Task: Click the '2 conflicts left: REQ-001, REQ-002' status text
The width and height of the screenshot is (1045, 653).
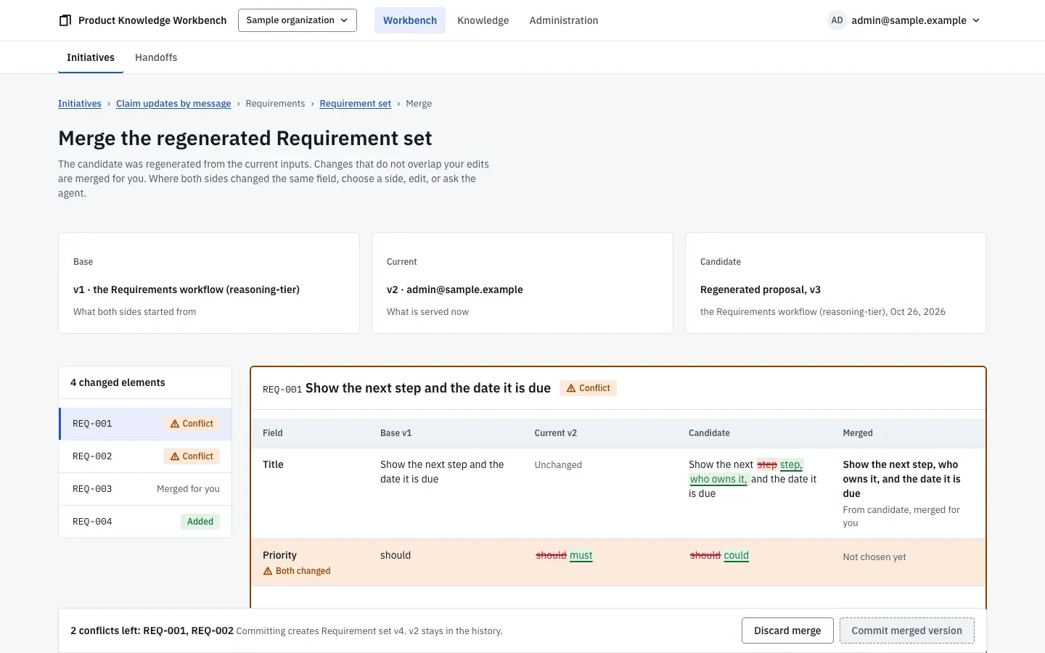Action: 152,631
